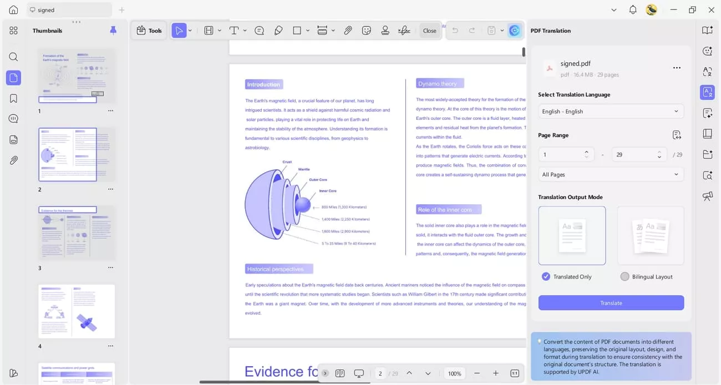Select the Signature tool

click(x=403, y=31)
